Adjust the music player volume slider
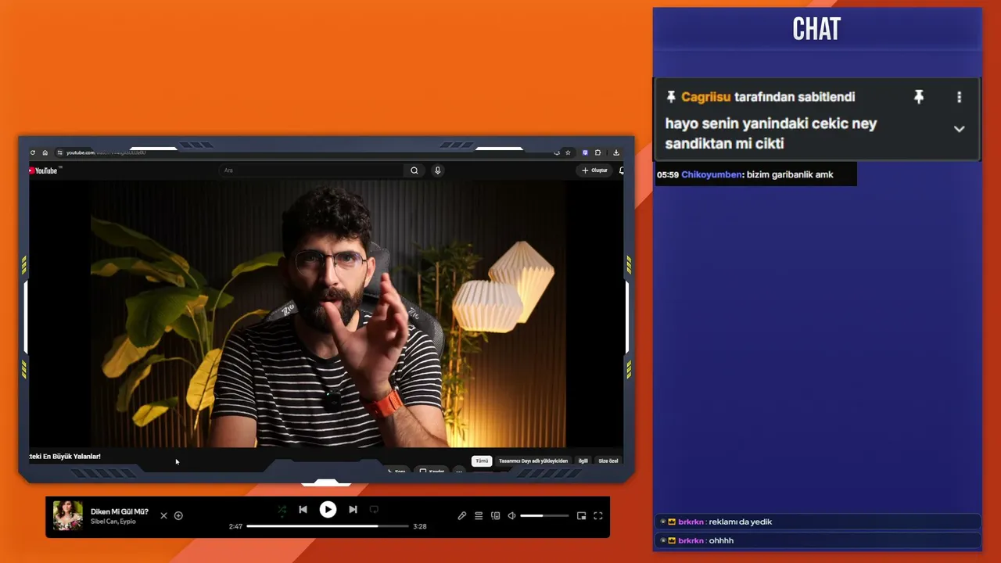Viewport: 1001px width, 563px height. pyautogui.click(x=544, y=516)
